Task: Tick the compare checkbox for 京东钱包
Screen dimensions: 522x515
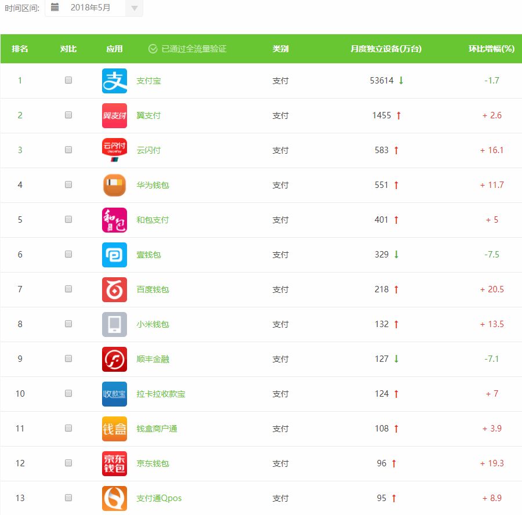Action: tap(68, 463)
